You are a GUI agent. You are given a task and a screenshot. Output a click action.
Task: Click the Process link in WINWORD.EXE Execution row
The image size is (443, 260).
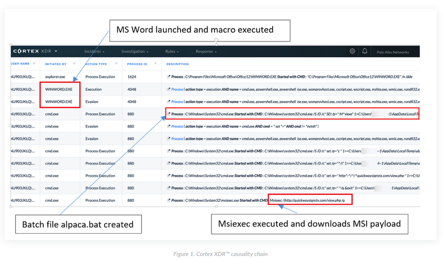[x=177, y=89]
